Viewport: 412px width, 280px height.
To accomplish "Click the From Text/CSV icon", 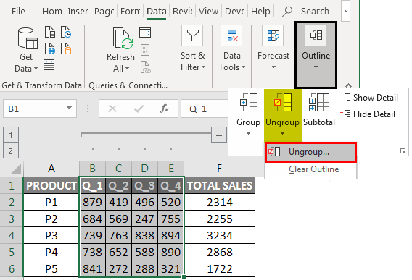I will click(x=49, y=32).
